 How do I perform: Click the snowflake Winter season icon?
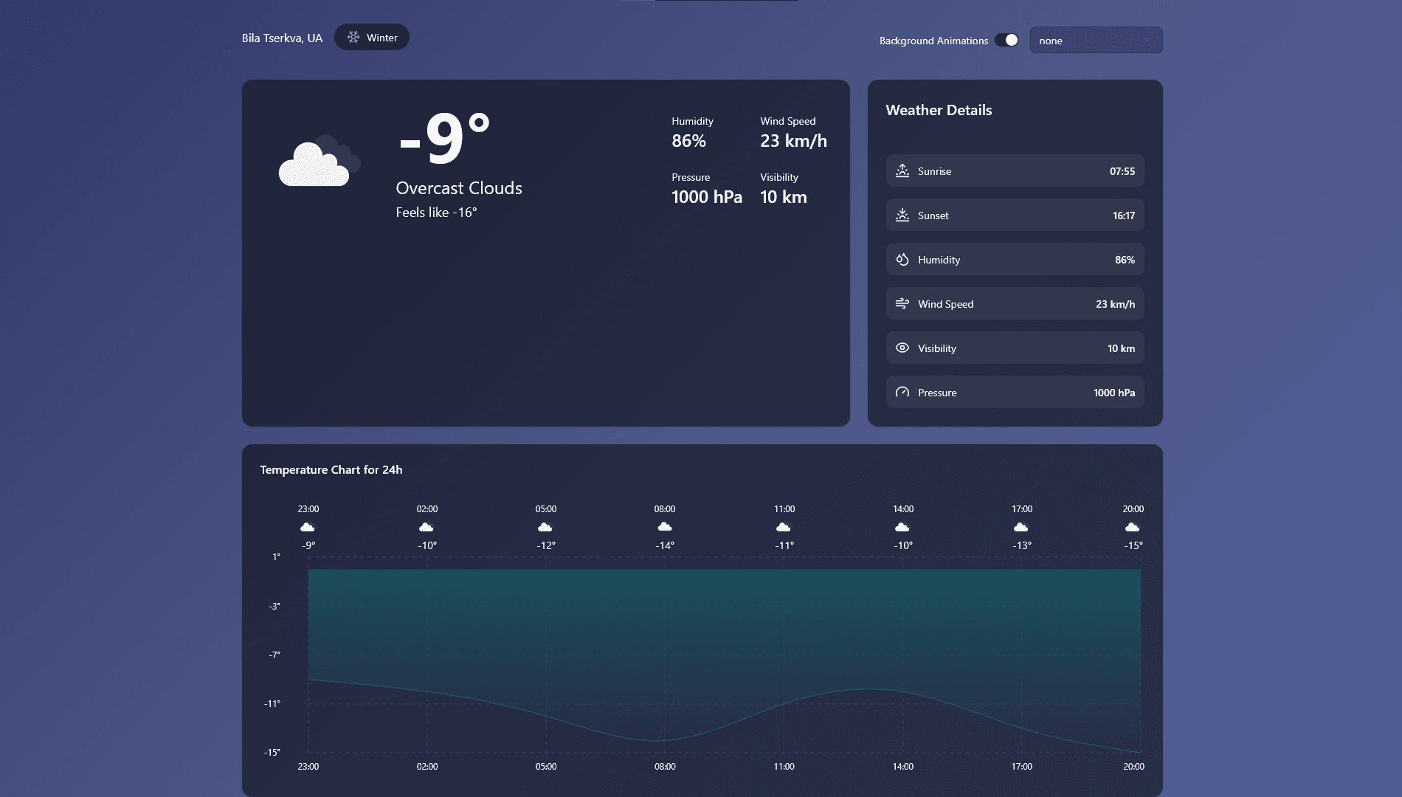coord(354,37)
